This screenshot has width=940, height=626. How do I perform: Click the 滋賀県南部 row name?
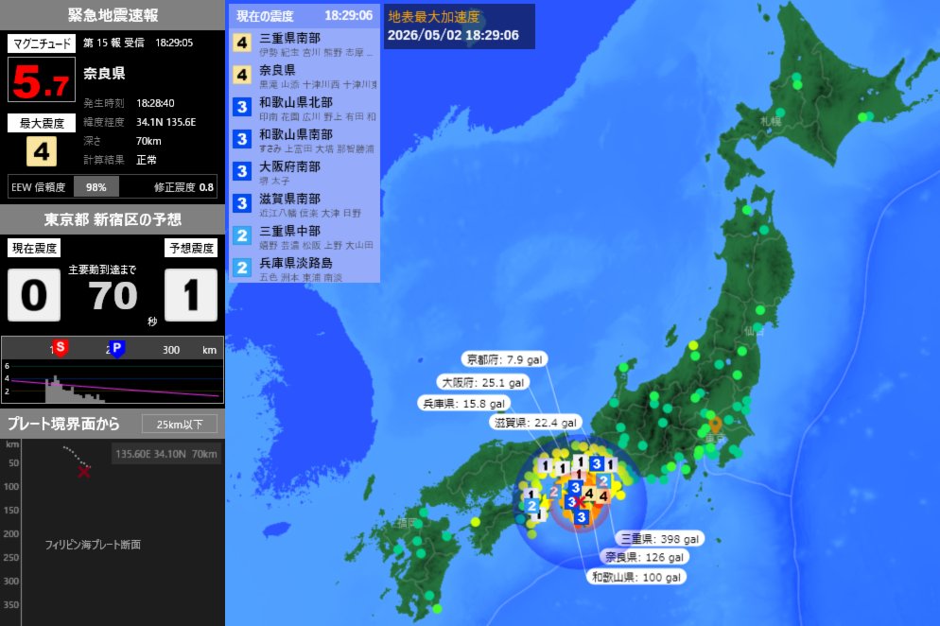[290, 199]
